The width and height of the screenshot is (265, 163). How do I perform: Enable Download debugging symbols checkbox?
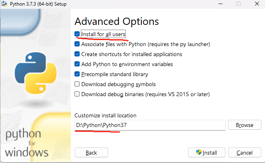[77, 84]
